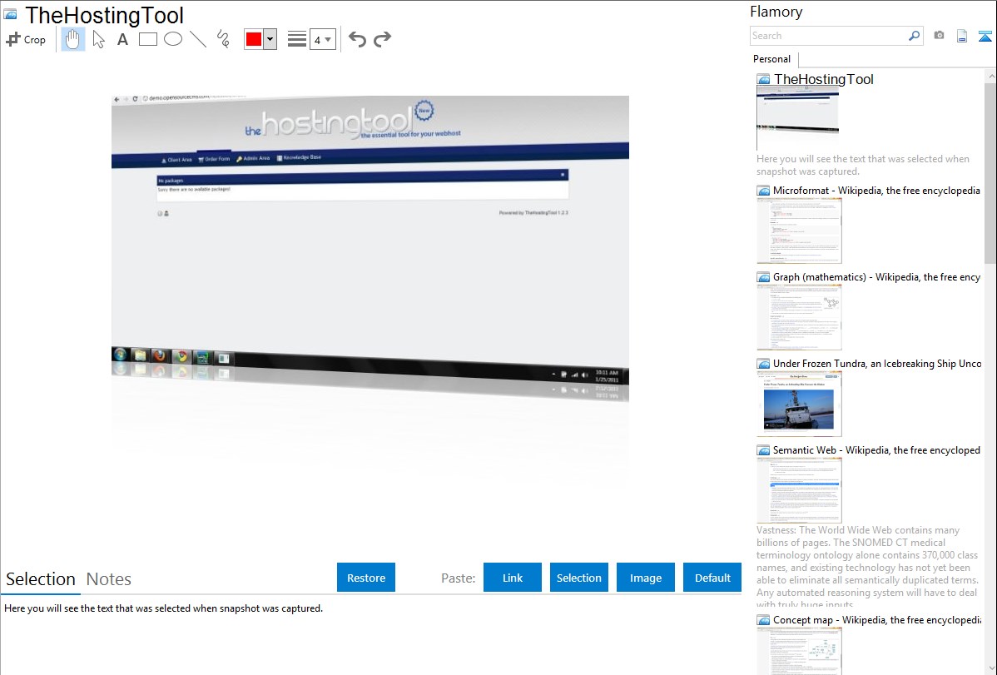Click the camera capture icon
Viewport: 997px width, 675px height.
(939, 36)
